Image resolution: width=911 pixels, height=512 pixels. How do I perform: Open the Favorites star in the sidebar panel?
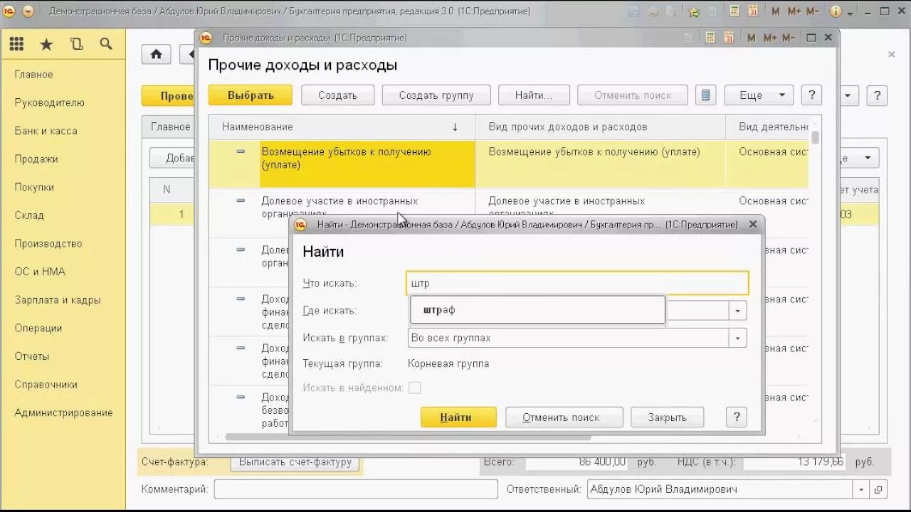point(46,45)
